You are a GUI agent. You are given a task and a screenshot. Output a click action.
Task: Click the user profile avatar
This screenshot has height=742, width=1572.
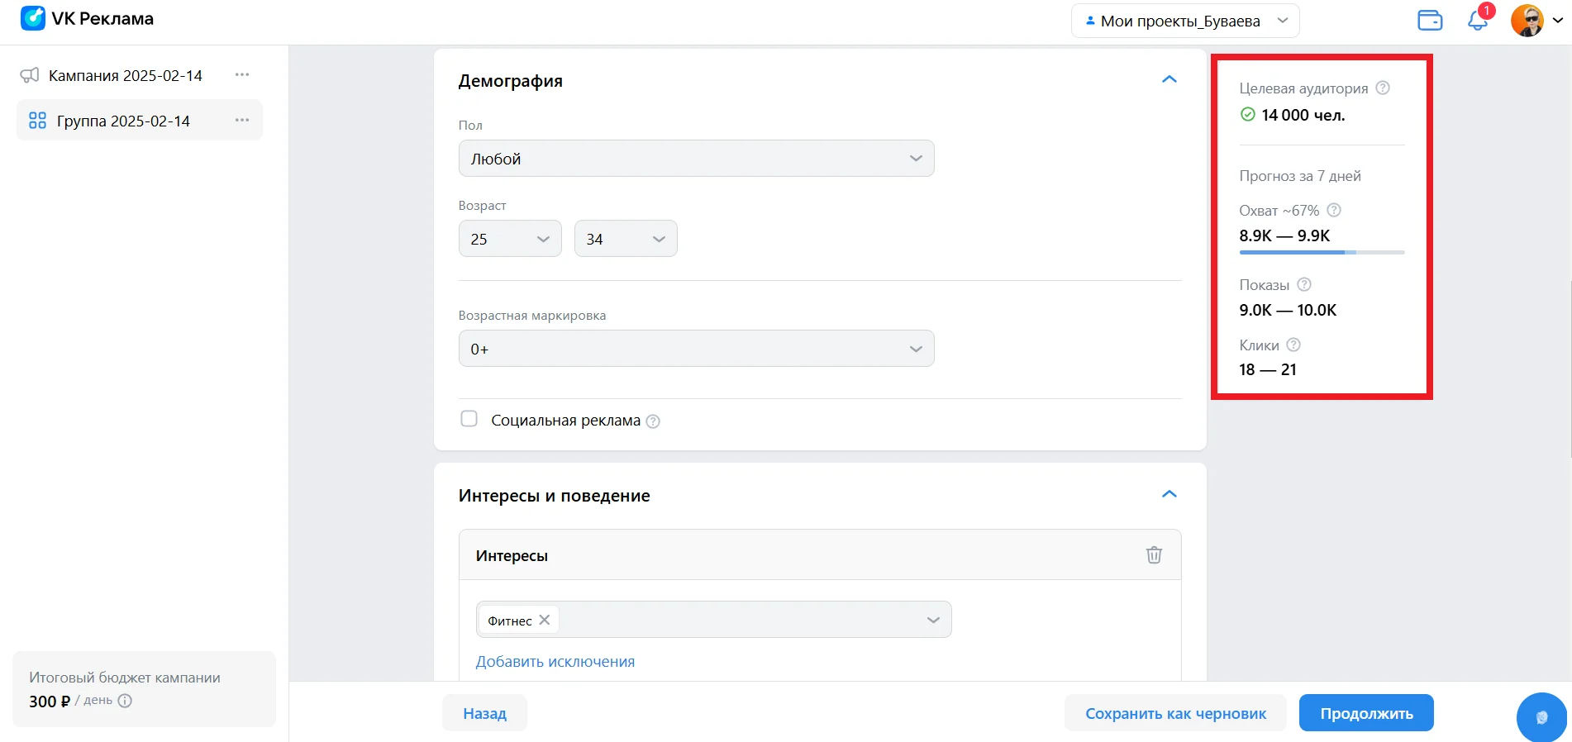coord(1527,21)
